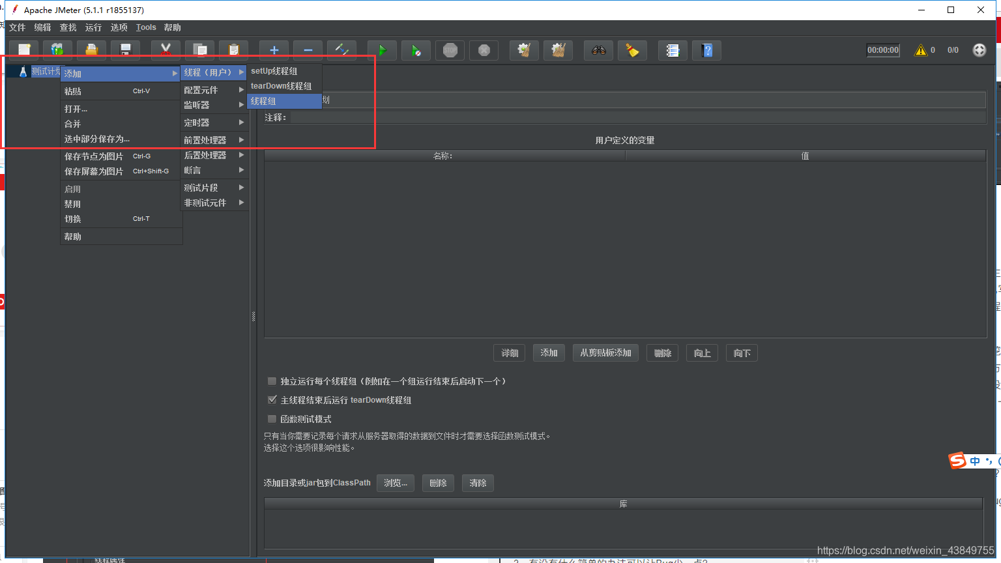Click the Collapse All minus icon
This screenshot has height=563, width=1001.
308,50
